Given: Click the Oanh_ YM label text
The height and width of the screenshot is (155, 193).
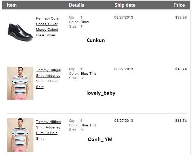Looking at the screenshot, I should click(x=100, y=139).
